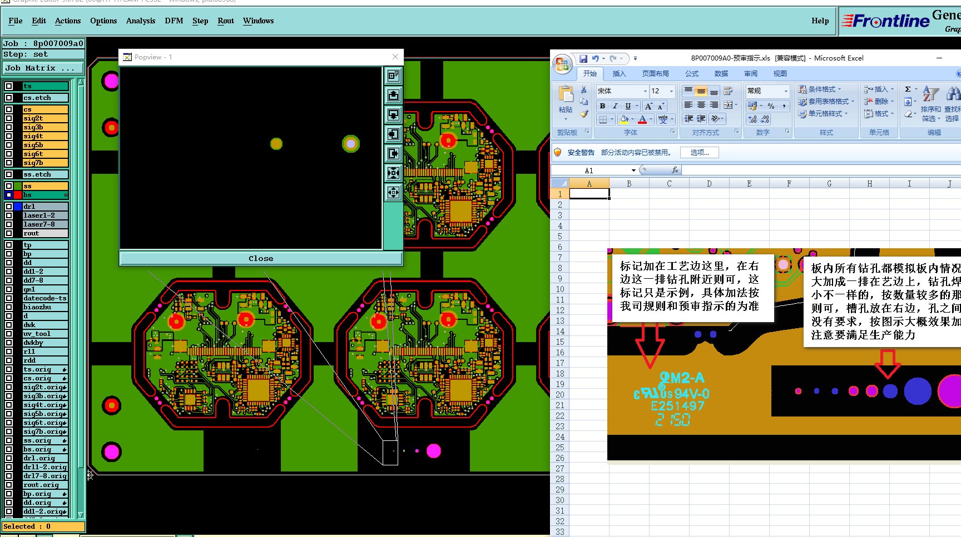Click the top Popview window-switch icon
This screenshot has width=961, height=537.
coord(393,76)
